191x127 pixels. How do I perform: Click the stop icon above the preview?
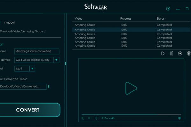[x=180, y=53]
